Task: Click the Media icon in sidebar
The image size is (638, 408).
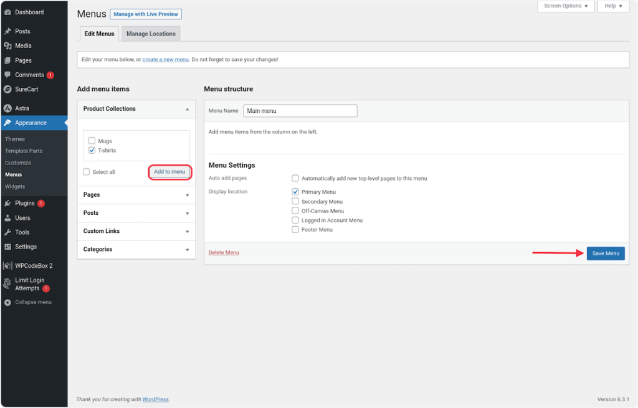Action: (7, 45)
